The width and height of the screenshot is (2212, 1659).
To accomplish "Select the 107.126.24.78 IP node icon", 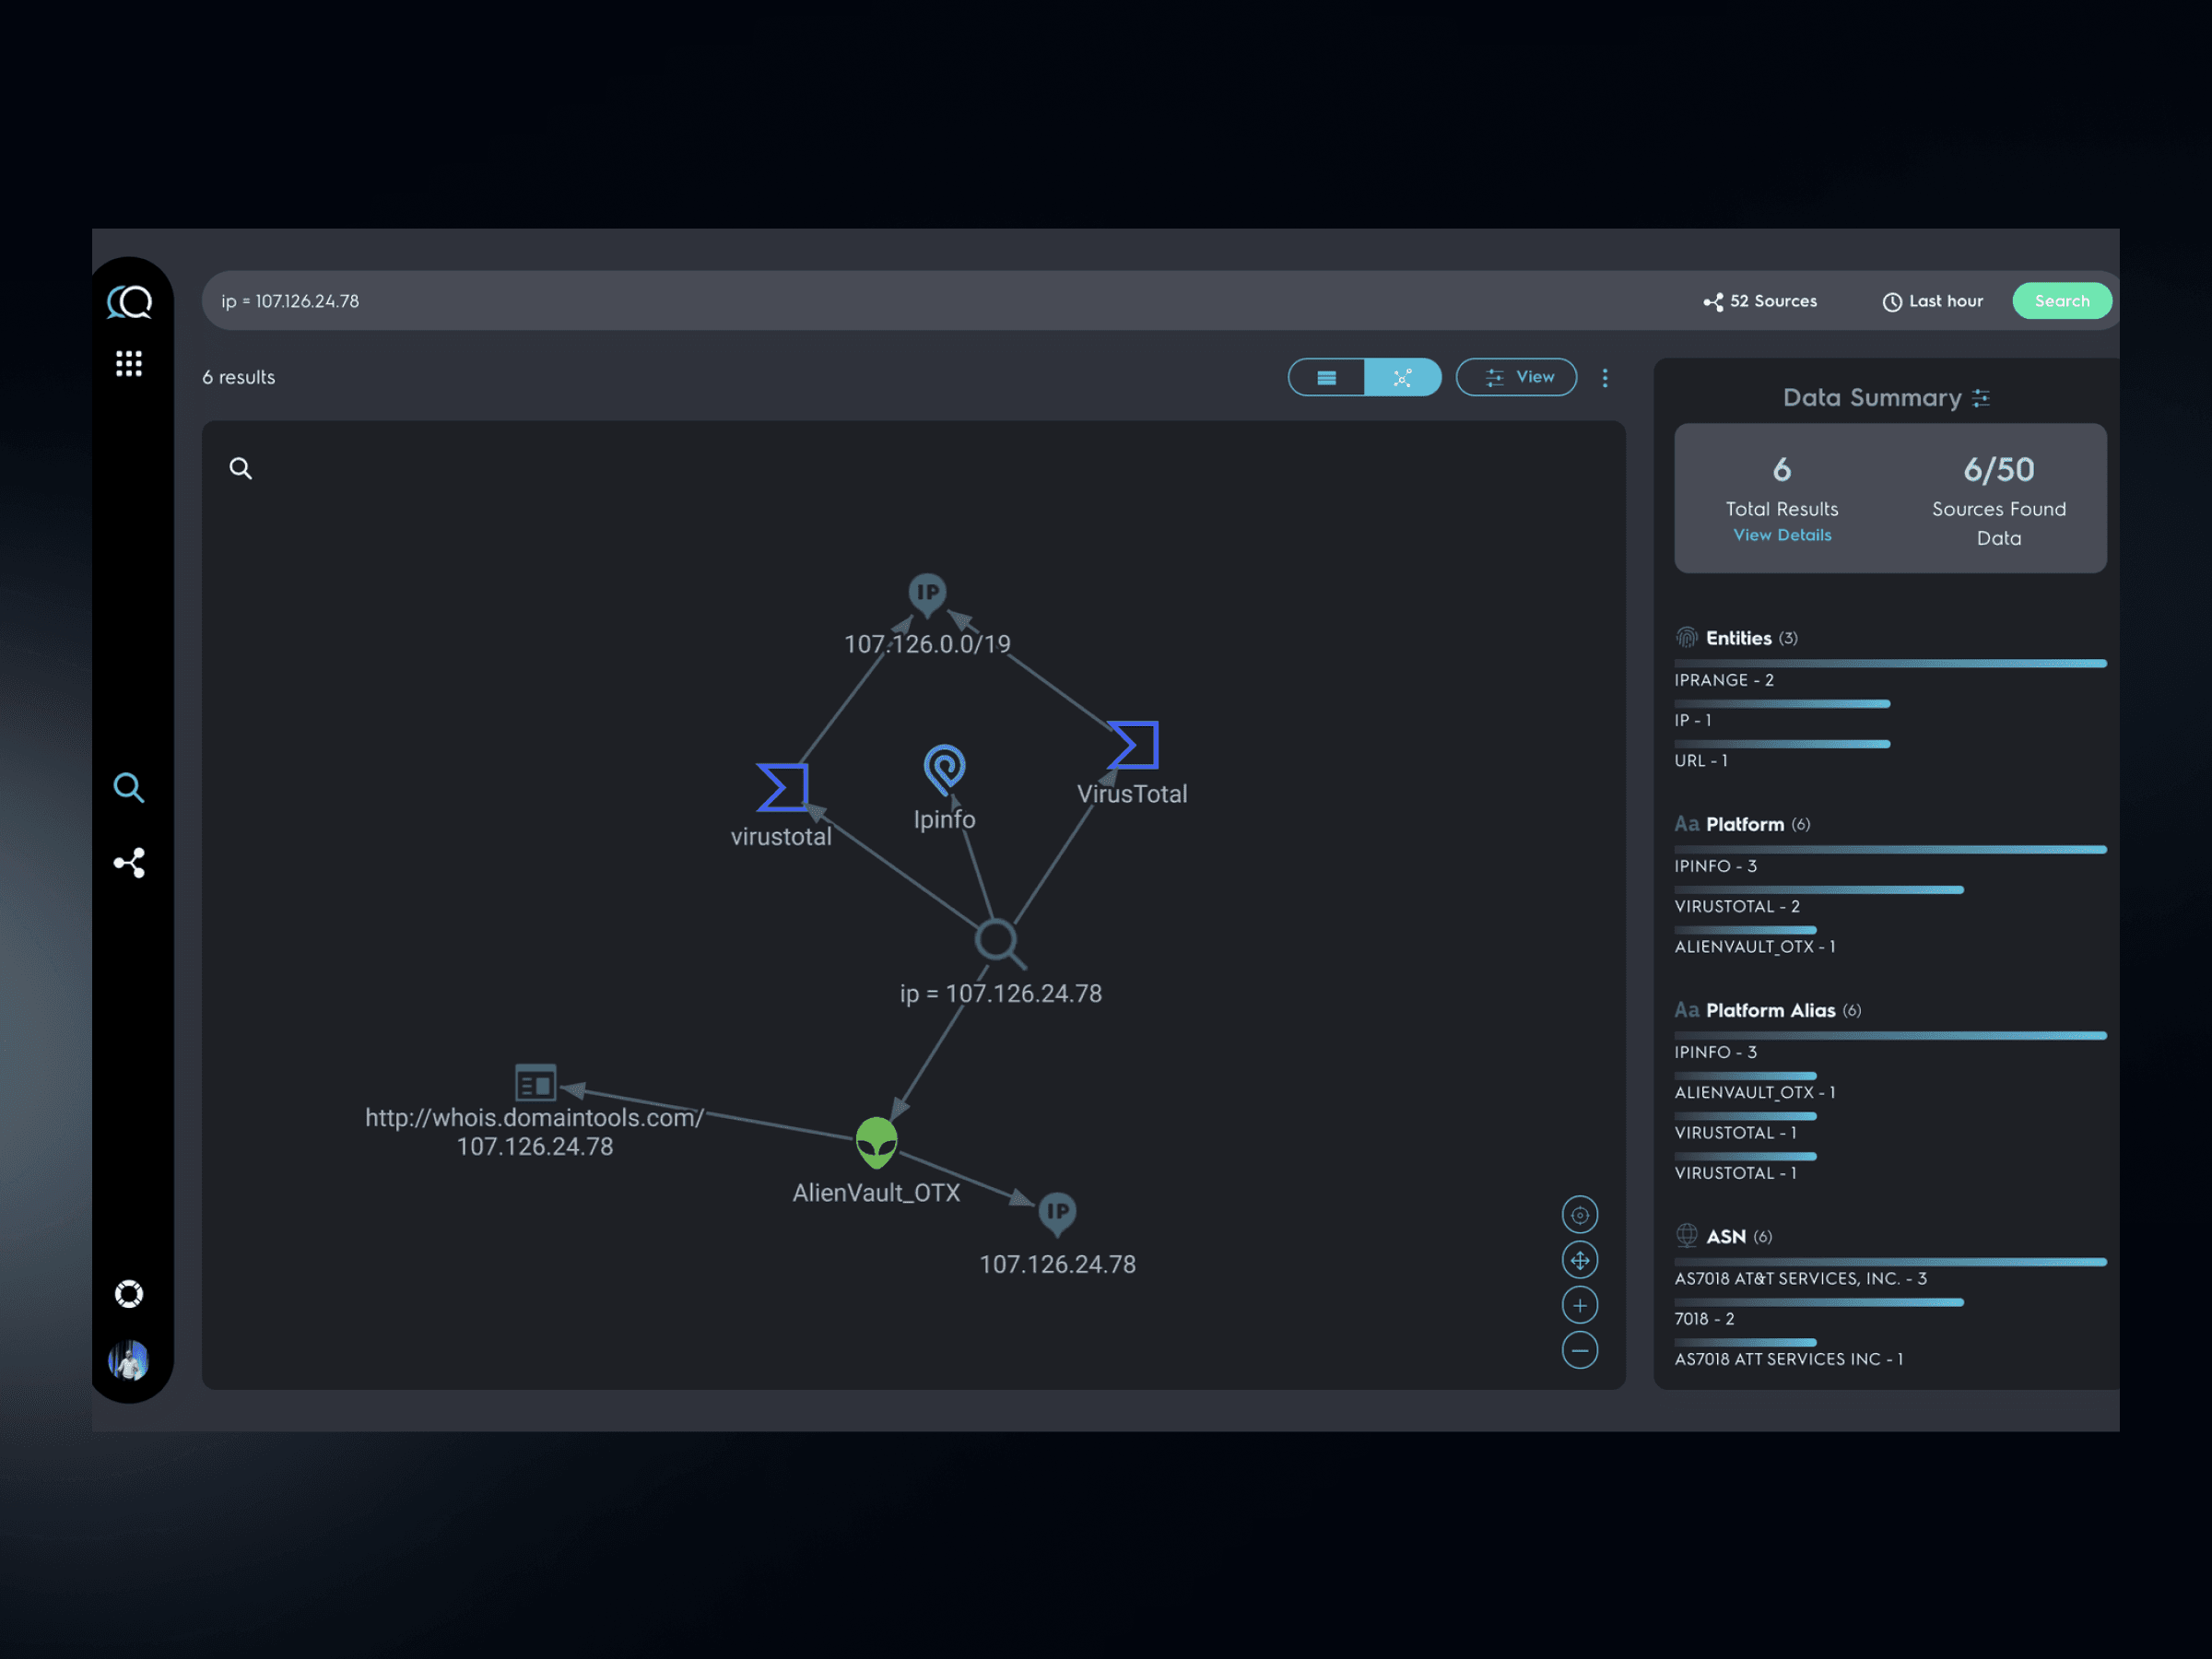I will 1057,1213.
